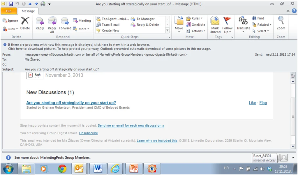This screenshot has width=298, height=175.
Task: Open the Rules dropdown
Action: (x=194, y=18)
